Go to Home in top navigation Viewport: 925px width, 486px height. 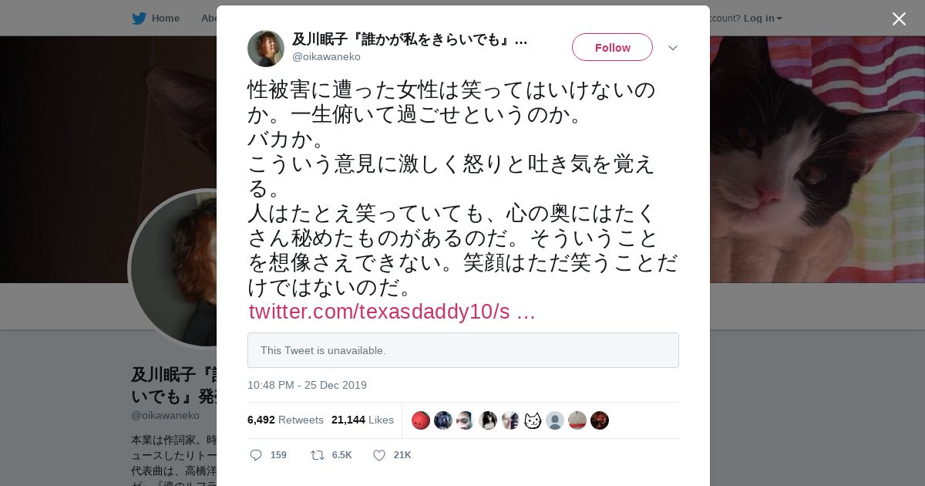pyautogui.click(x=165, y=18)
